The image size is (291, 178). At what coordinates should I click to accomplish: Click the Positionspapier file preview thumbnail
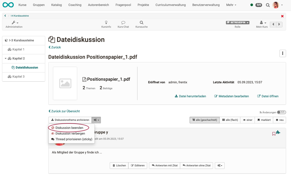(65, 83)
